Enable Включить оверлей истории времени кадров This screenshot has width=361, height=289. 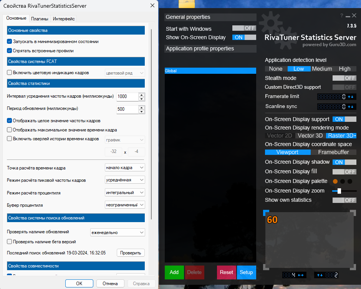pyautogui.click(x=10, y=139)
